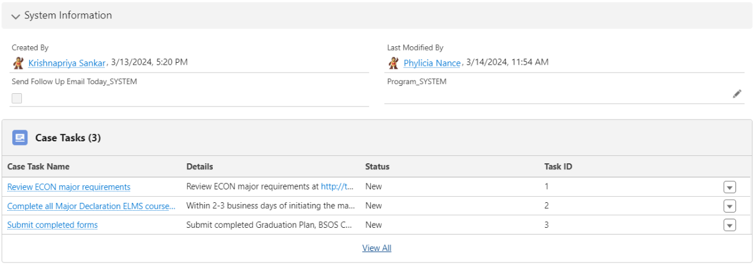Follow the http link in ECON details
This screenshot has height=265, width=755.
[x=337, y=187]
